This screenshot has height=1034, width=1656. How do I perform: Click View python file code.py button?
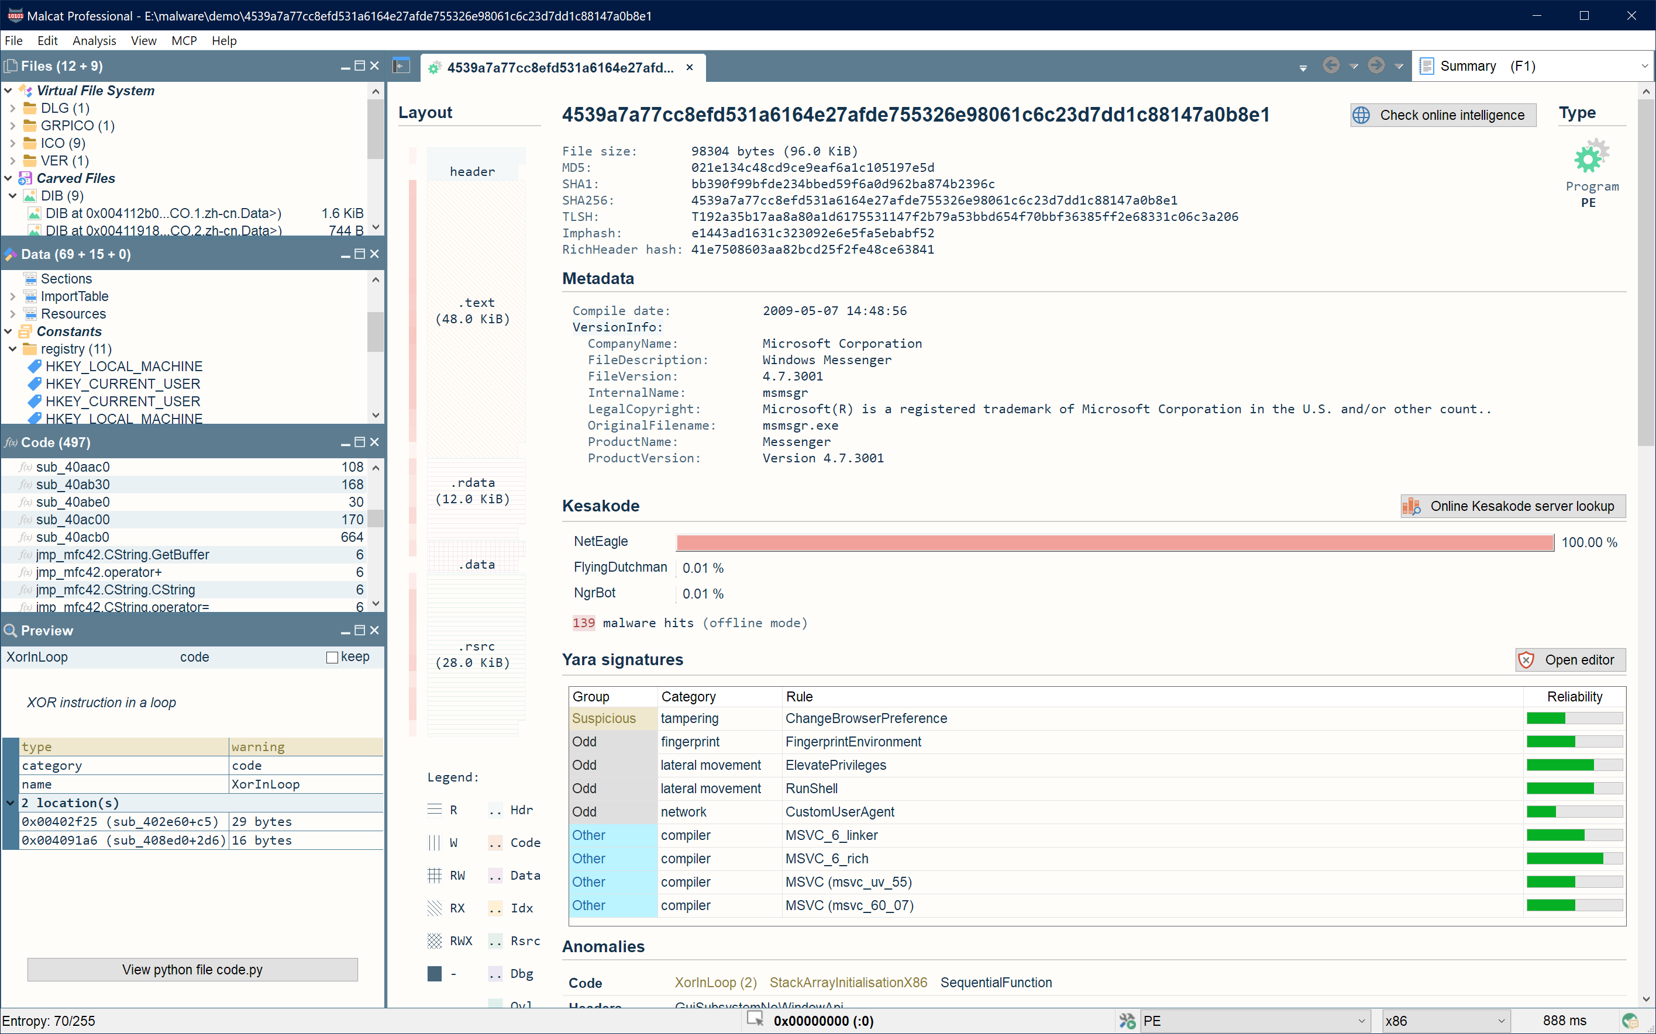point(192,969)
